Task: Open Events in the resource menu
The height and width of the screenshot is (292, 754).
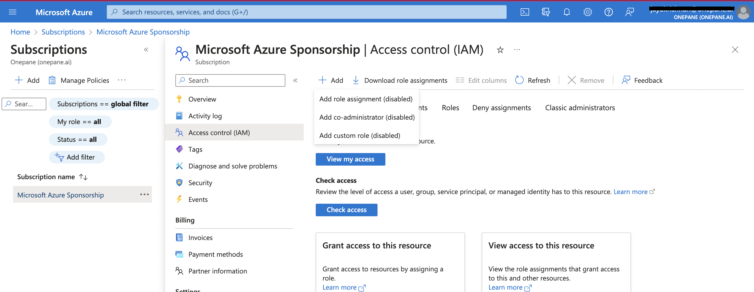Action: pyautogui.click(x=234, y=200)
